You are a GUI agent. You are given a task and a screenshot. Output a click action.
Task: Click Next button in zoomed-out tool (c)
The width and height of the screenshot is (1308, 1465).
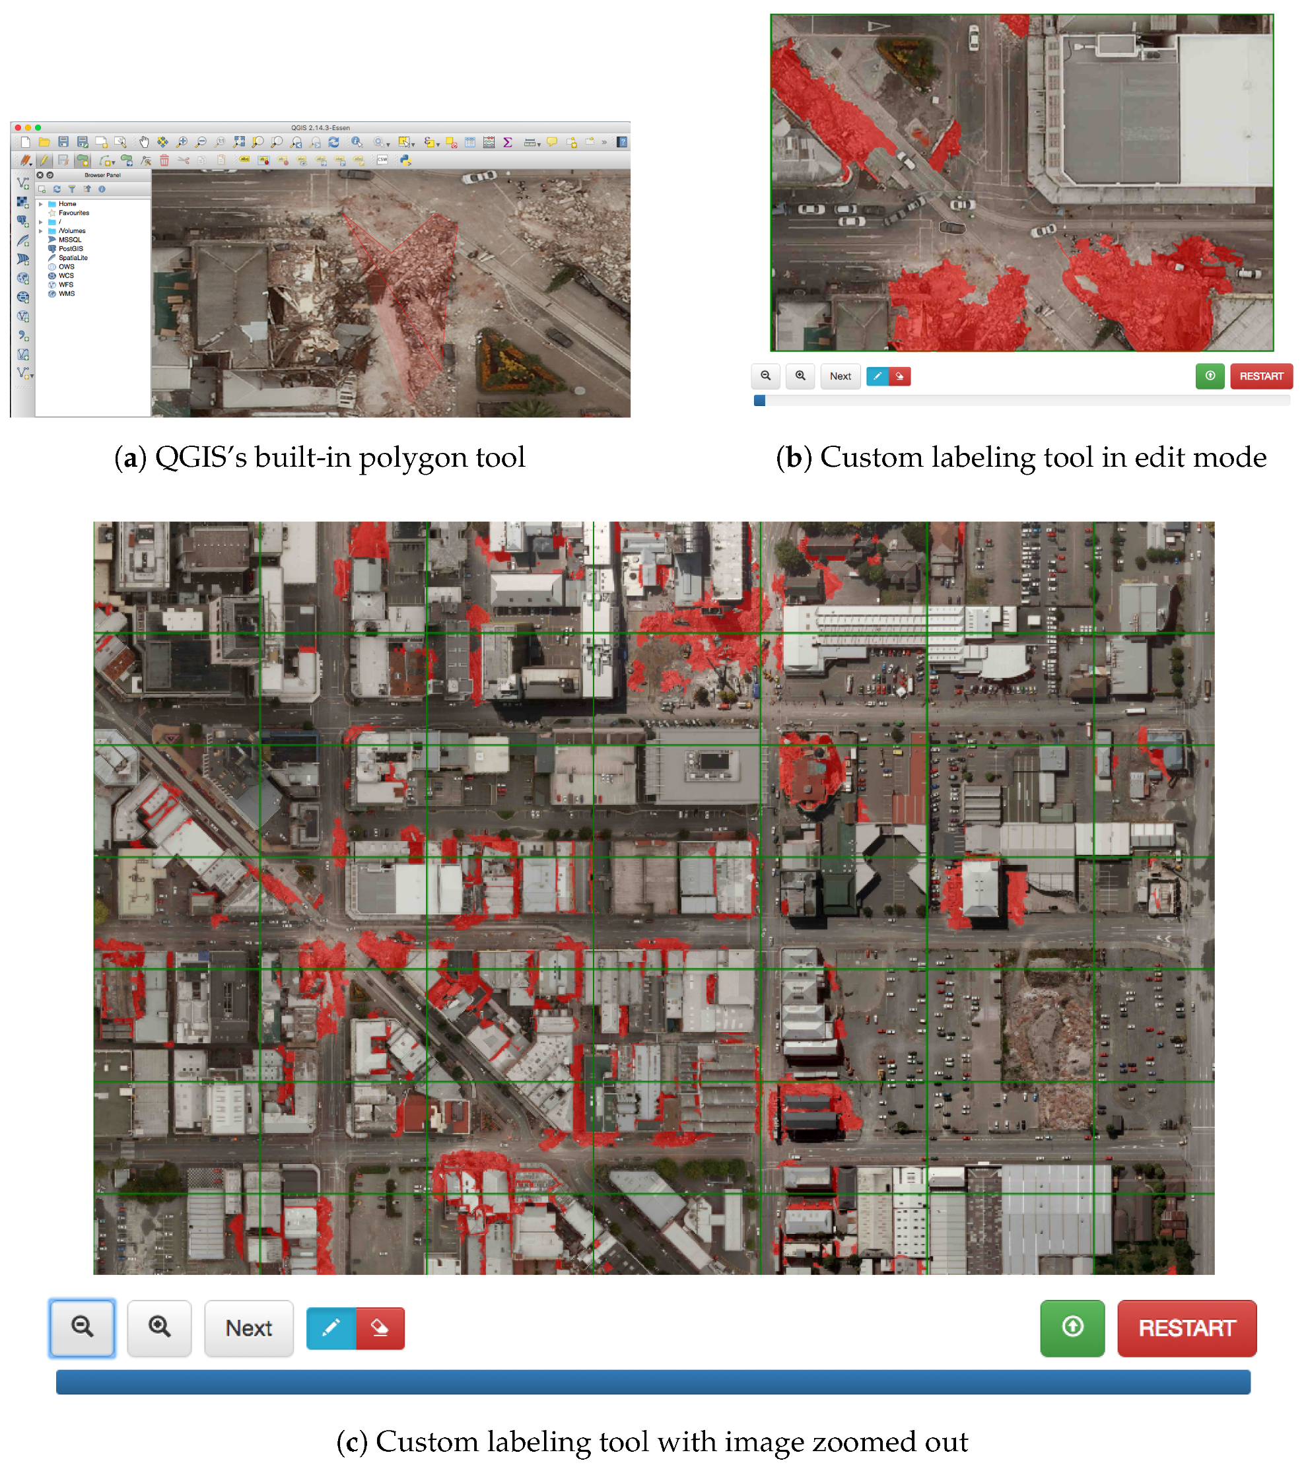click(249, 1328)
